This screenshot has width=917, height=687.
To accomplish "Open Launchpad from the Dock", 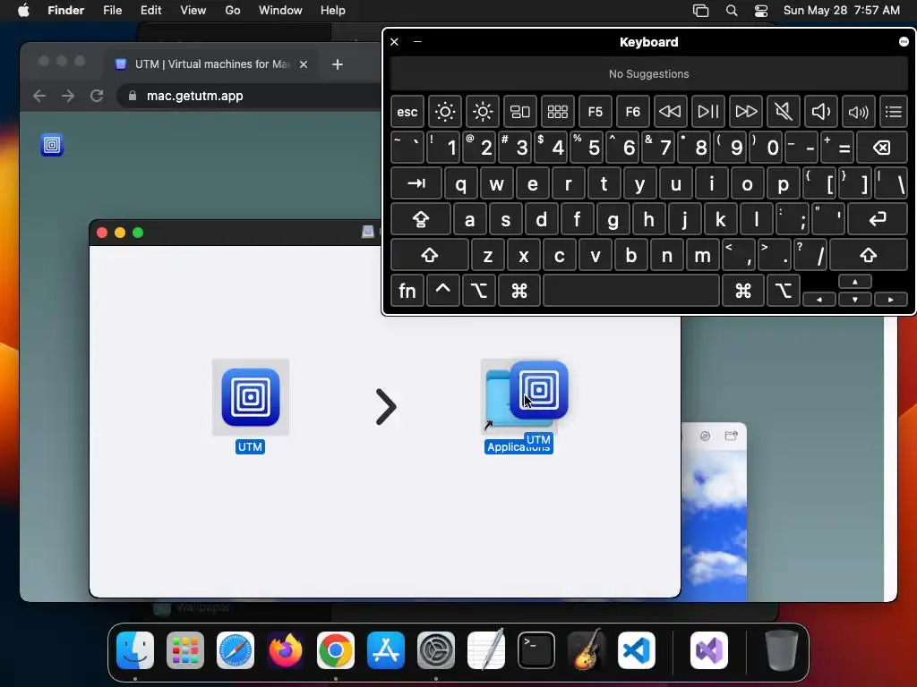I will pyautogui.click(x=184, y=650).
